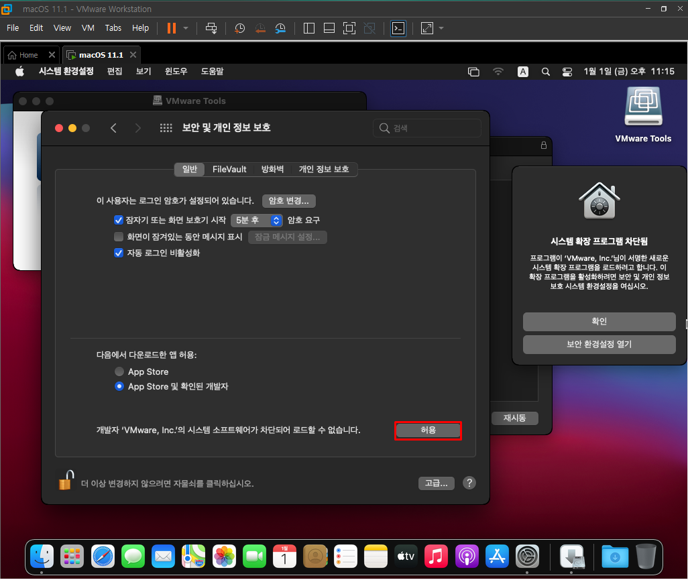The width and height of the screenshot is (688, 580).
Task: Toggle 잠자기 또는 화면 보호기 시작 checkbox
Action: tap(119, 220)
